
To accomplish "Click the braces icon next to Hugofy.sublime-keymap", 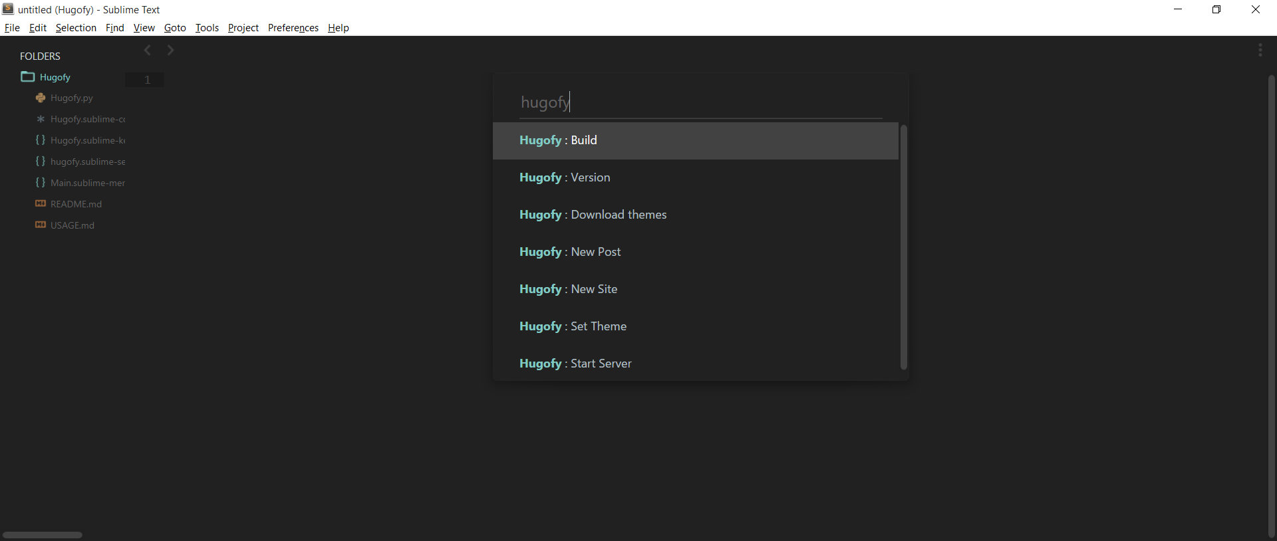I will [41, 140].
